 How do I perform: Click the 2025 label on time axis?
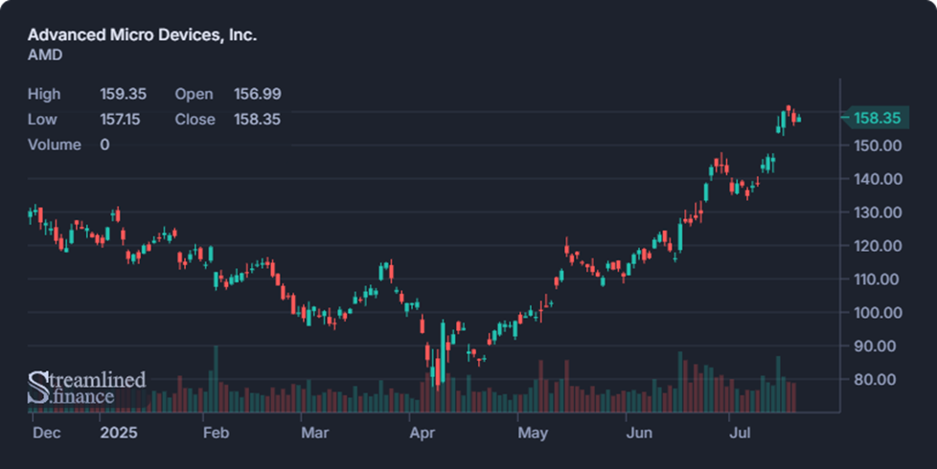(118, 433)
